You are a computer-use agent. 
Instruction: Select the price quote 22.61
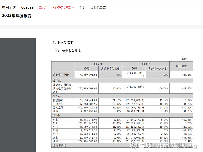pos(42,8)
